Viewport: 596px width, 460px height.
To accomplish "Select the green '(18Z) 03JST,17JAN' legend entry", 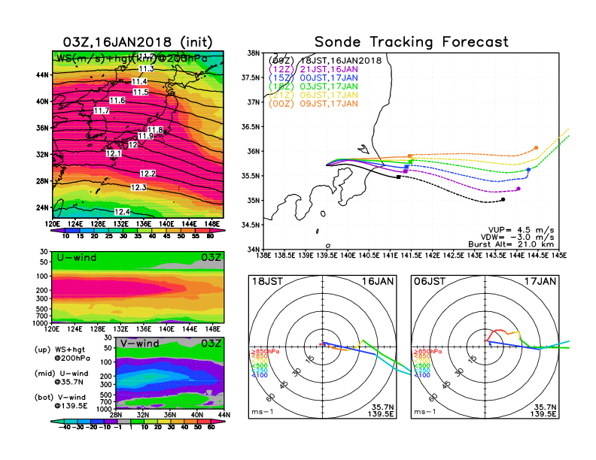I will pyautogui.click(x=313, y=86).
